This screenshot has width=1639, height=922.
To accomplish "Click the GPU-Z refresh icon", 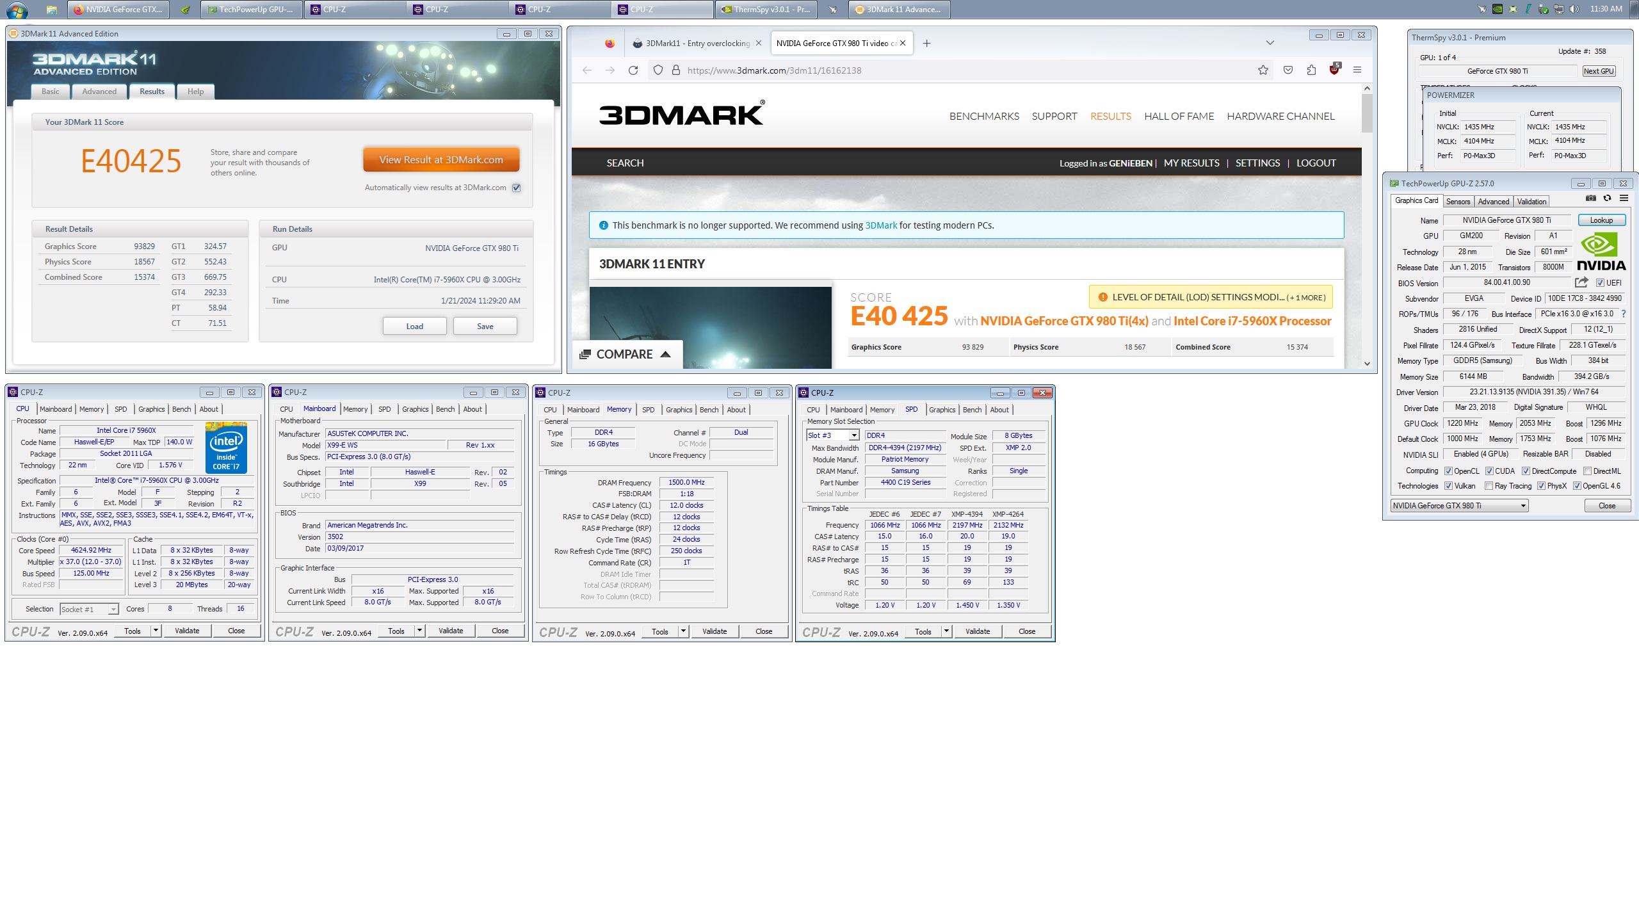I will tap(1607, 198).
